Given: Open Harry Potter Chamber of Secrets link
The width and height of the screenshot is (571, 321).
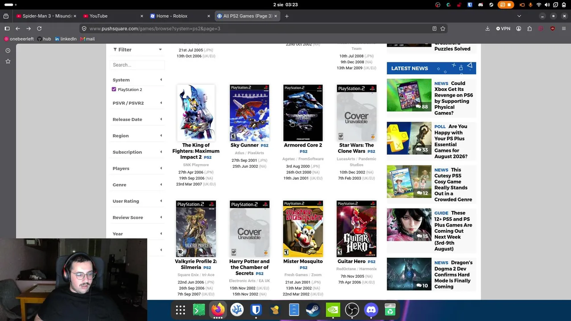Looking at the screenshot, I should point(249,267).
